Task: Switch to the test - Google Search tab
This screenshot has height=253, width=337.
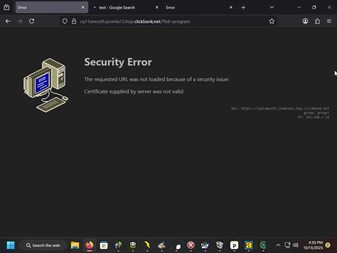Action: [x=126, y=7]
